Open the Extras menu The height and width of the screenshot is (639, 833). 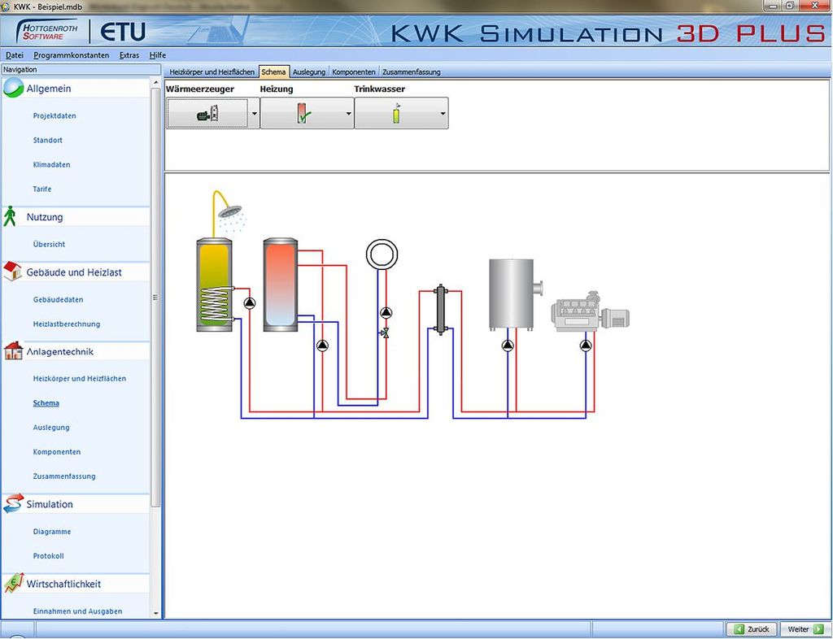pyautogui.click(x=129, y=55)
